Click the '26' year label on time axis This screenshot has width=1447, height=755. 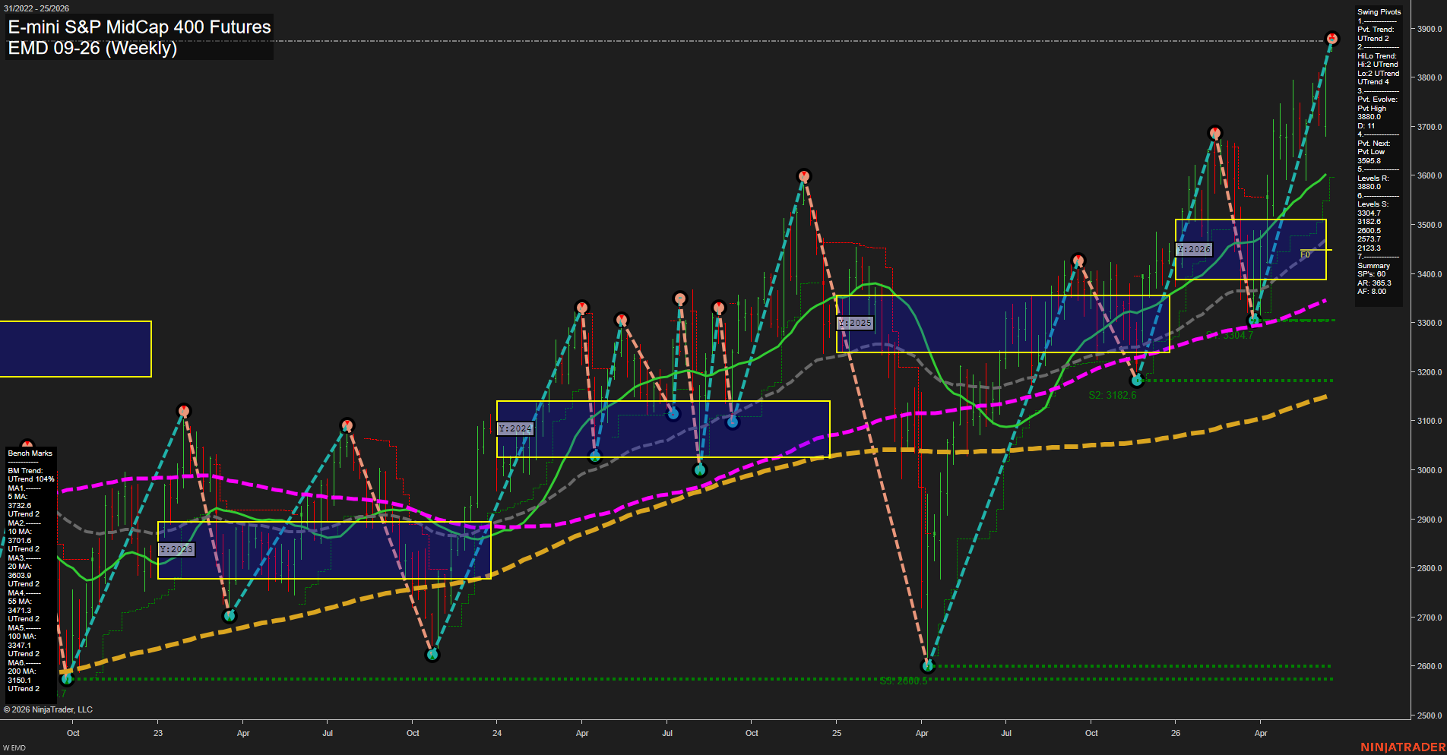1176,733
